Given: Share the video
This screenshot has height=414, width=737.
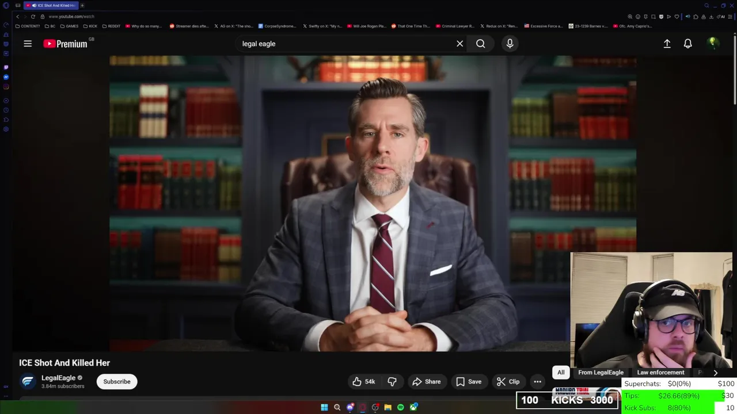Looking at the screenshot, I should 426,381.
